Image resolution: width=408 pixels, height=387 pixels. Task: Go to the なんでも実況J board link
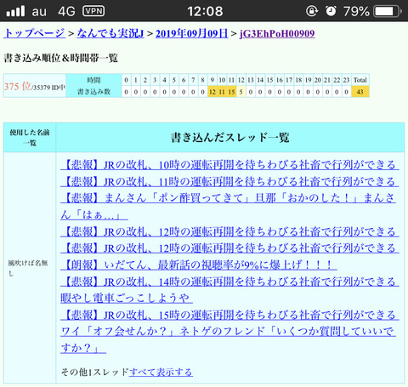click(110, 33)
